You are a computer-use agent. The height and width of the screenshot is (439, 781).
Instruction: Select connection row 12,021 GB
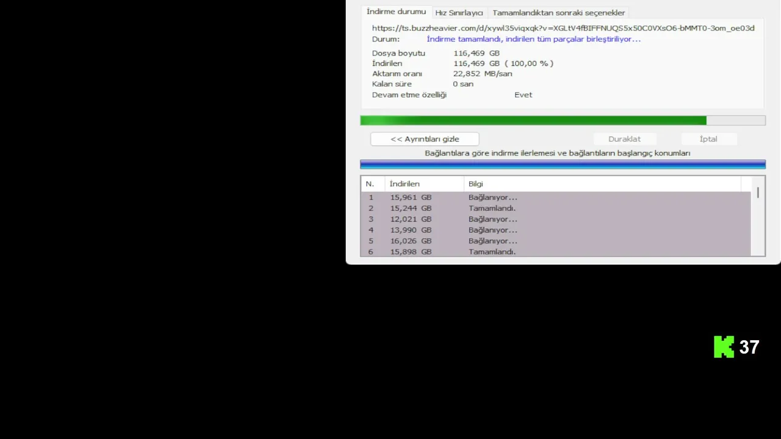556,219
